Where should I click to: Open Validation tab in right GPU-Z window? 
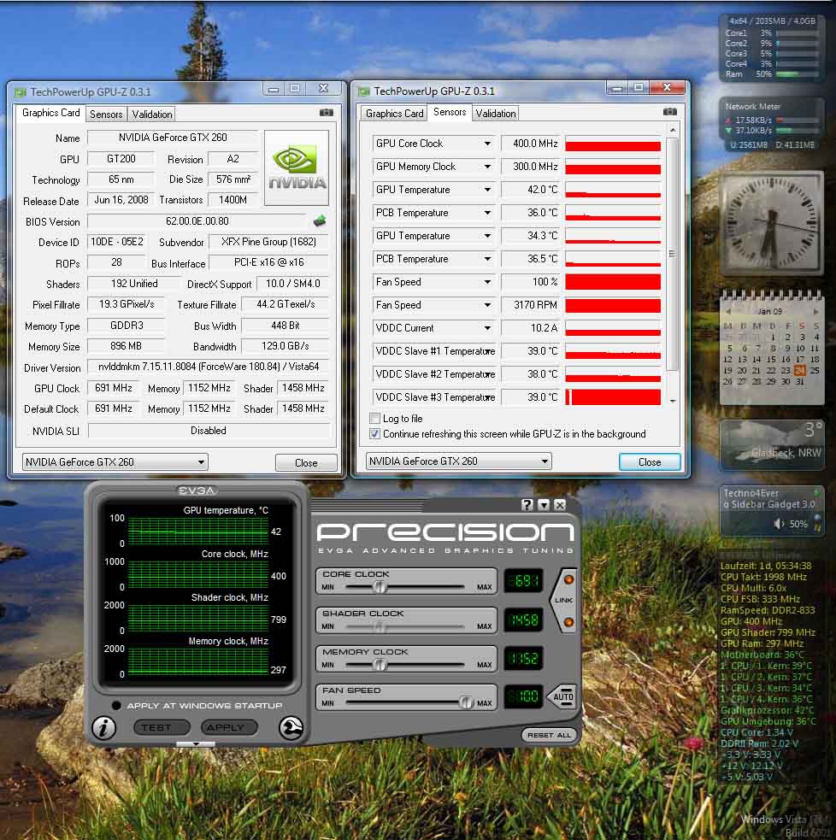[496, 114]
